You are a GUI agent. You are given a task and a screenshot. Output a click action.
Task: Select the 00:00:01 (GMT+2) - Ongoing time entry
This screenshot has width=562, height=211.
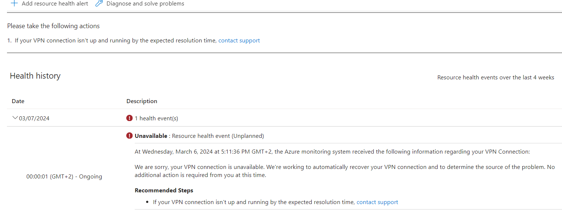click(64, 177)
